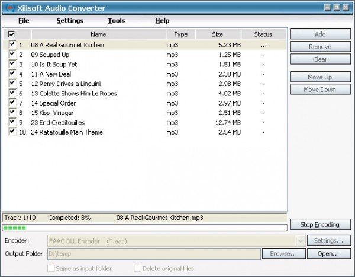This screenshot has height=277, width=355.
Task: Uncheck the '09 Souped Up' track checkbox
Action: point(12,55)
